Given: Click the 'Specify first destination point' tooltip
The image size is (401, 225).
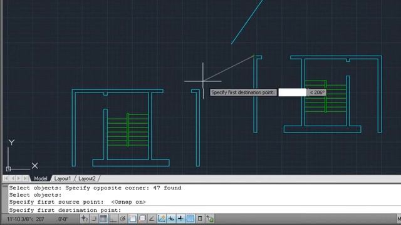Looking at the screenshot, I should (x=243, y=92).
